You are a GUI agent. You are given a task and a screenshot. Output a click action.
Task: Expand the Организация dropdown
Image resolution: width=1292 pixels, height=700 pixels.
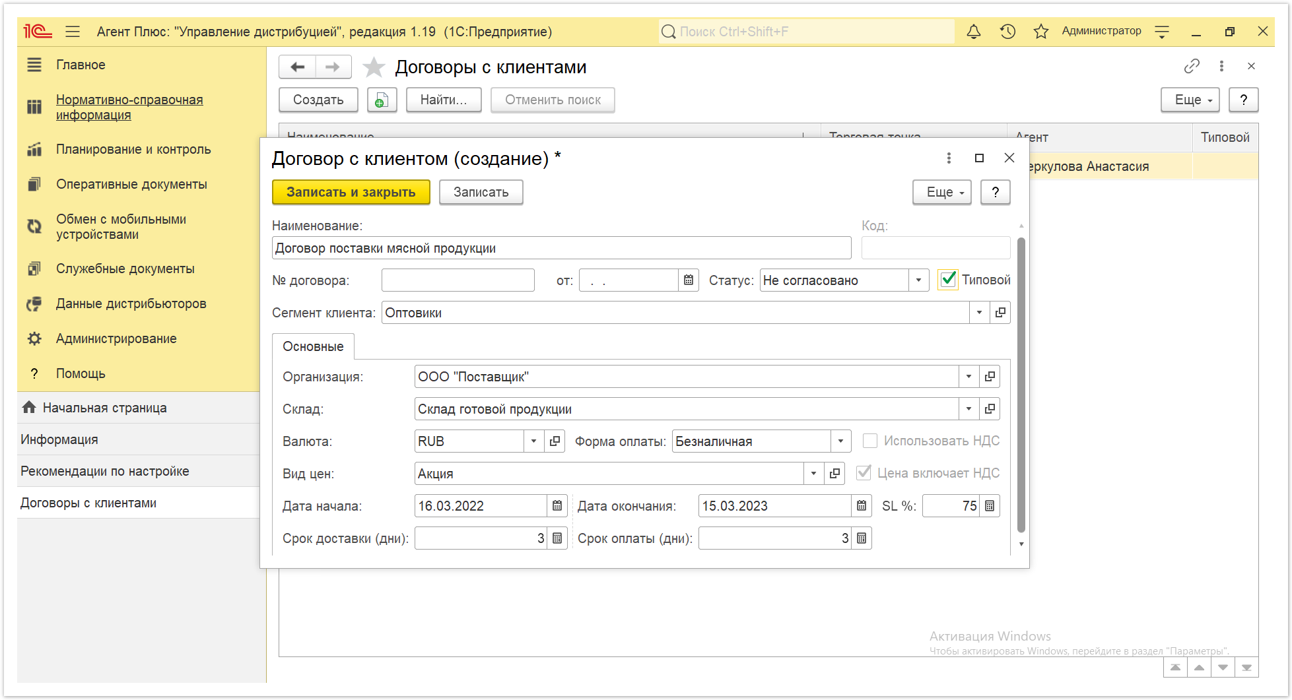(x=969, y=376)
